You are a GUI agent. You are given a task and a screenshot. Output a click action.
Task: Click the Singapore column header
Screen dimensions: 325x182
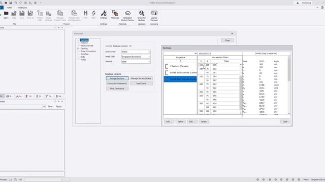coord(180,57)
